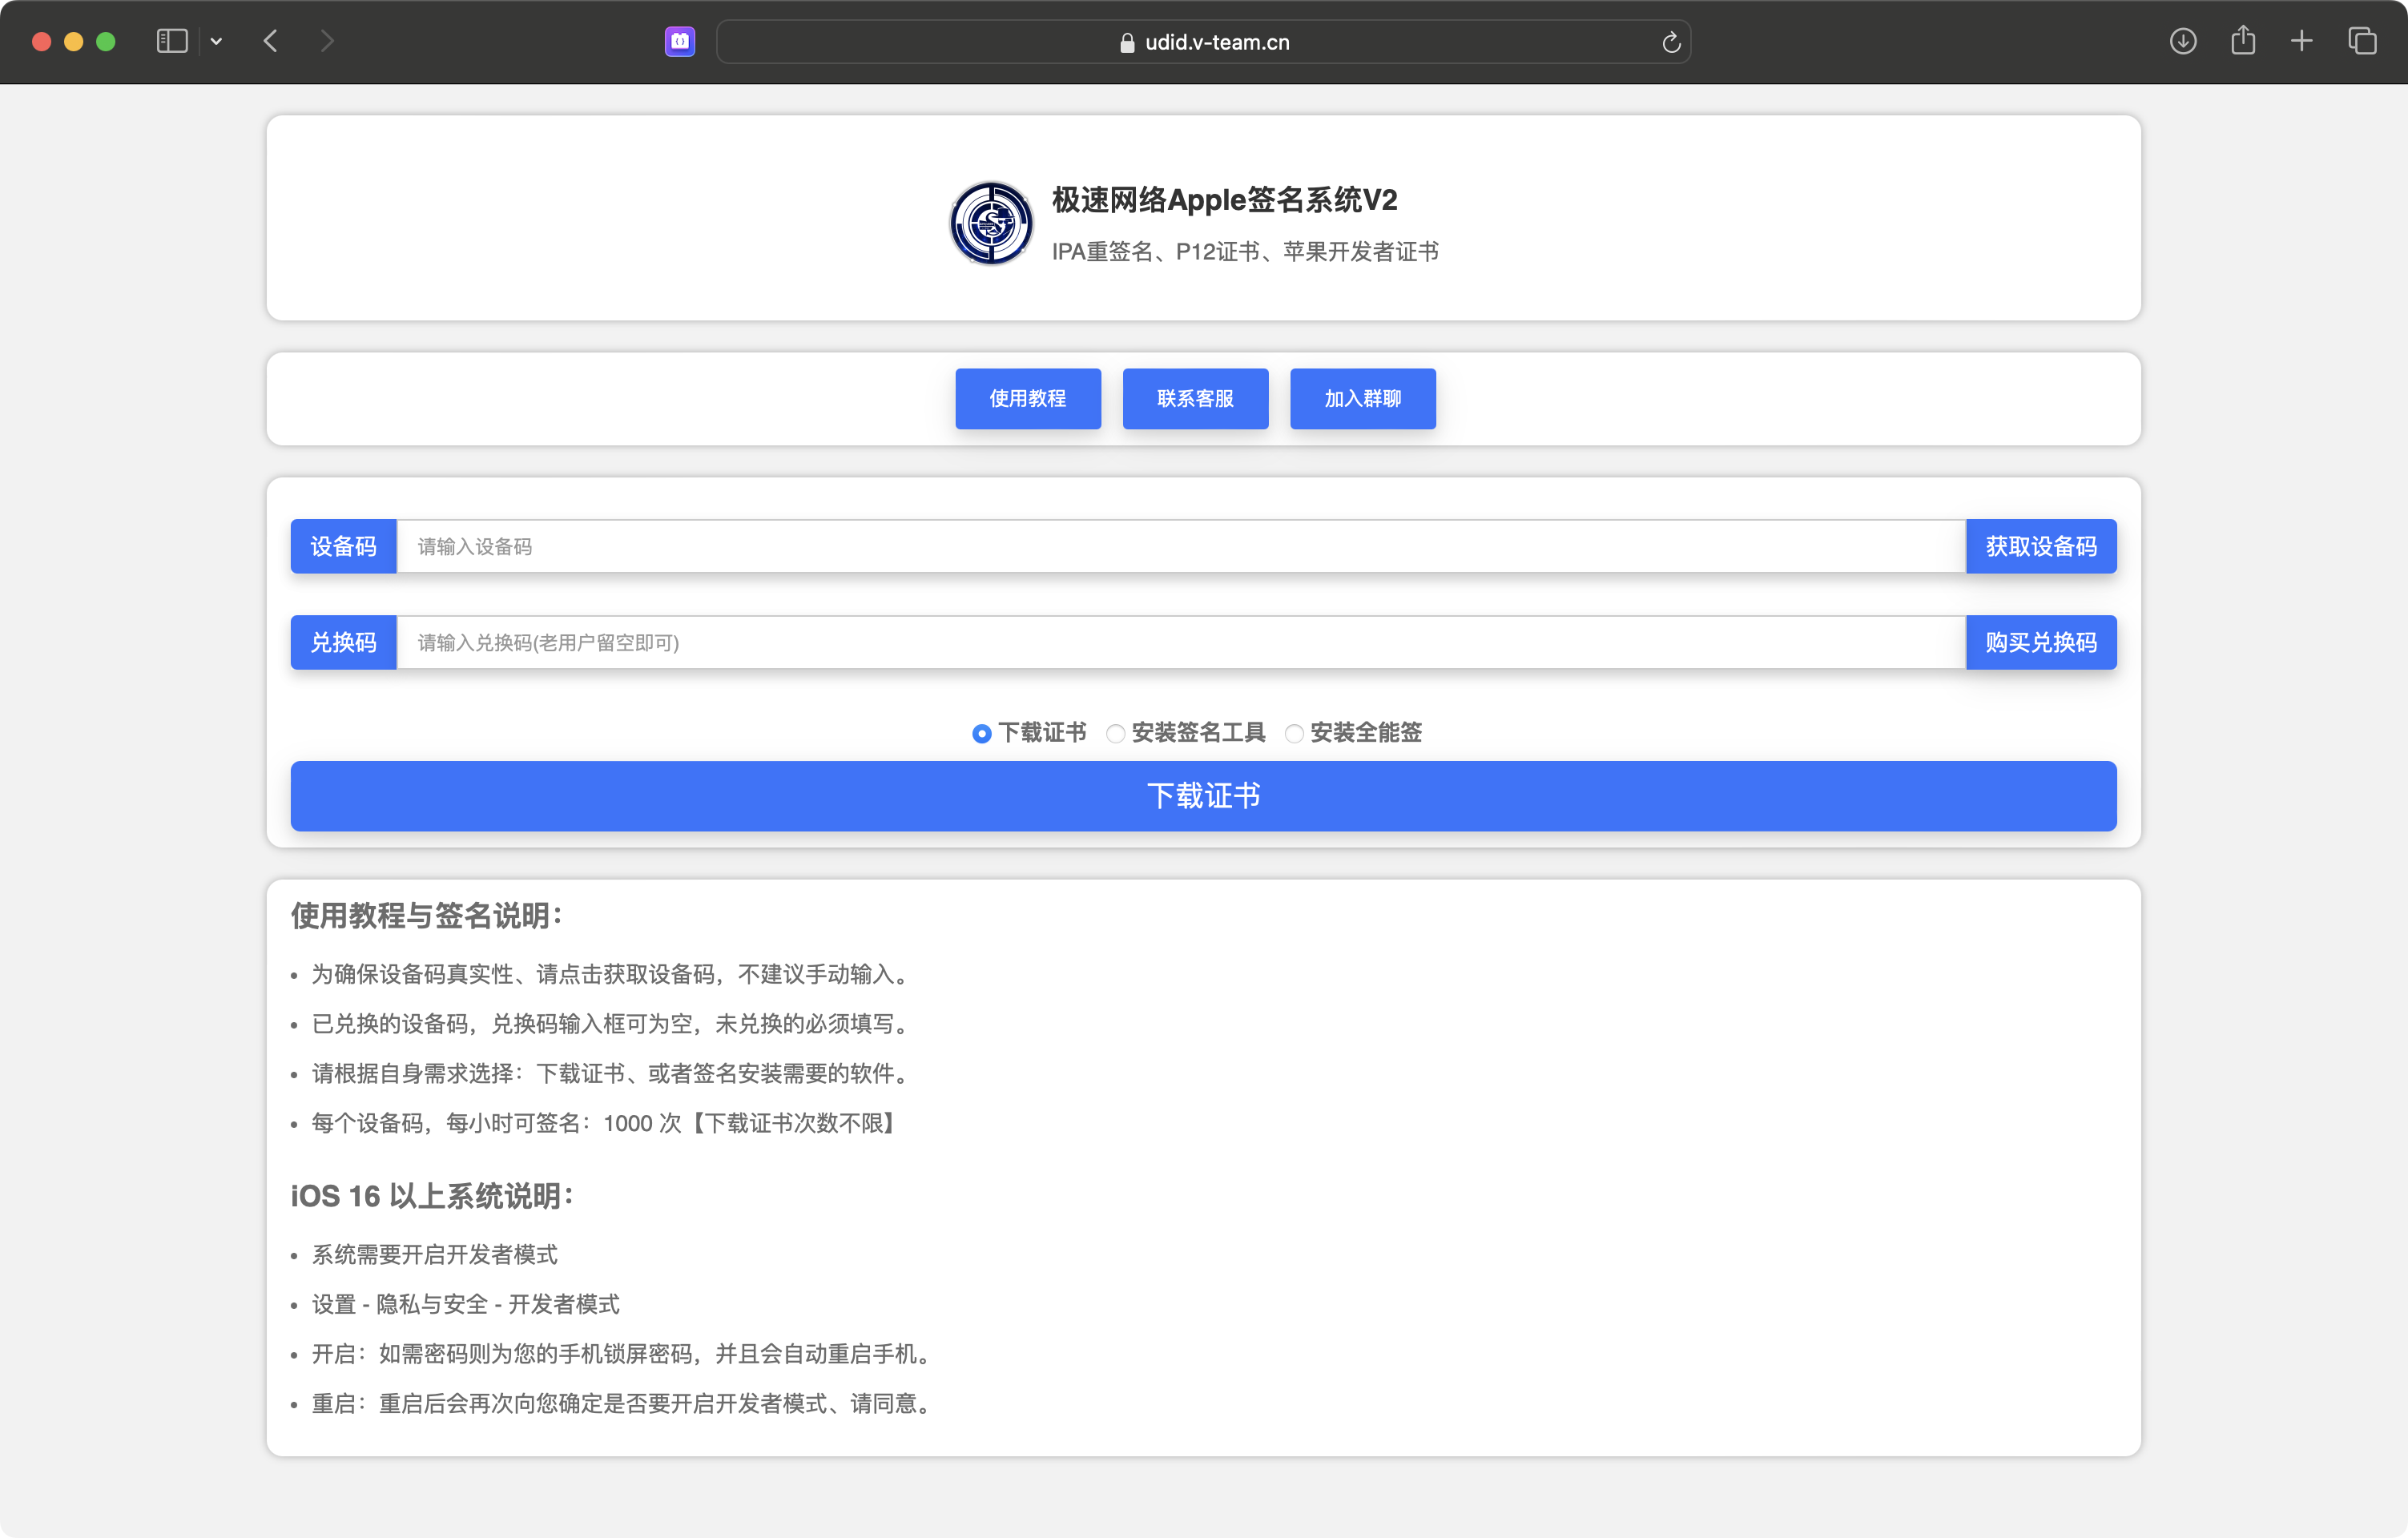Click line 设置 - 隐私与安全 - 开发者模式
This screenshot has height=1538, width=2408.
pyautogui.click(x=466, y=1305)
